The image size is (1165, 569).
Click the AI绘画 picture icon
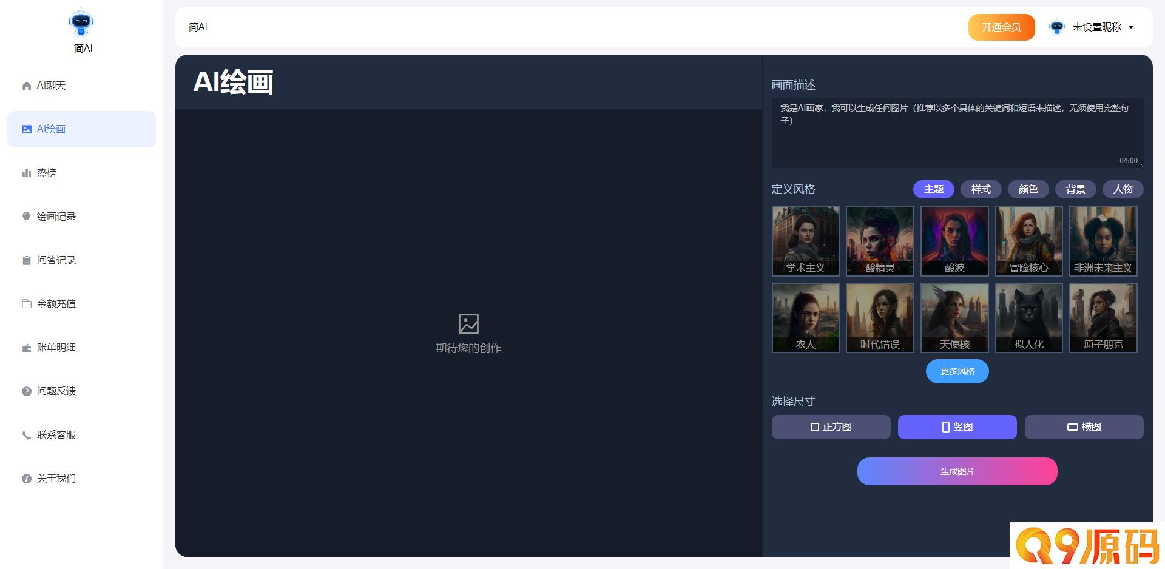pos(27,129)
